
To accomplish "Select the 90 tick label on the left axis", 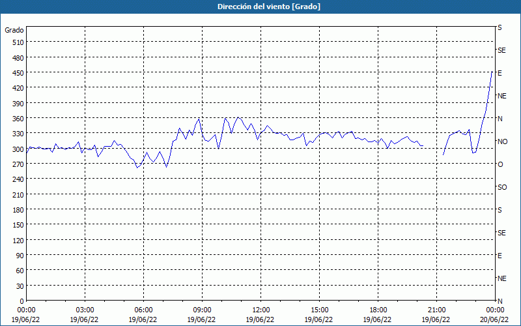I will [20, 255].
